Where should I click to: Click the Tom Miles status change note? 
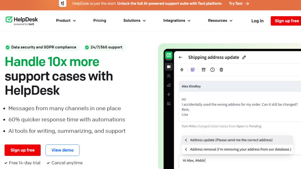pos(221,126)
